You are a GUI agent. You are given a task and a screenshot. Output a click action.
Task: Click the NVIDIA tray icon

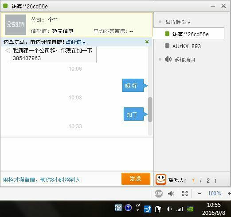point(190,209)
